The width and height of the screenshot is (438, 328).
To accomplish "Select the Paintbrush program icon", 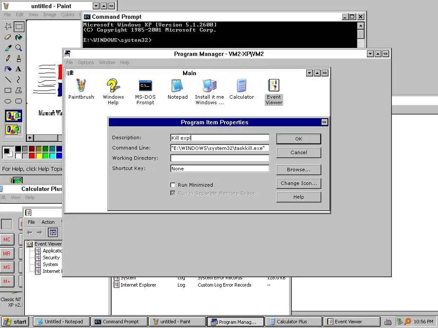I will pos(81,89).
